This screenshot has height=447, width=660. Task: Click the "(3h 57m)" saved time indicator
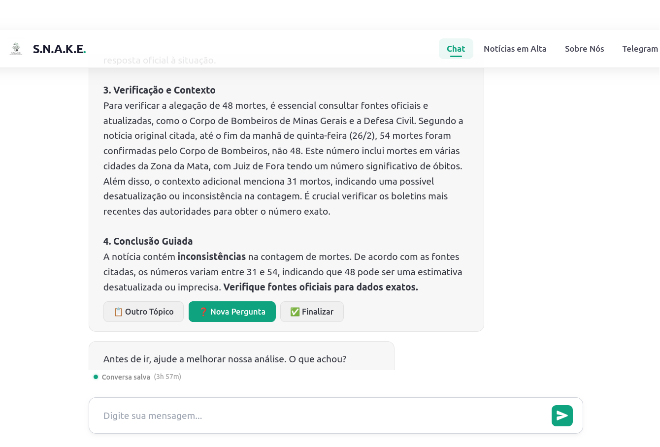click(167, 377)
